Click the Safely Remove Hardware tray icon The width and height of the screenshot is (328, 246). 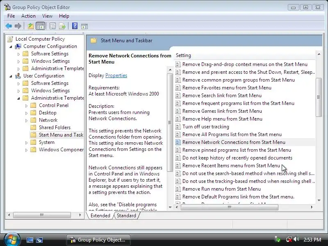click(x=278, y=239)
